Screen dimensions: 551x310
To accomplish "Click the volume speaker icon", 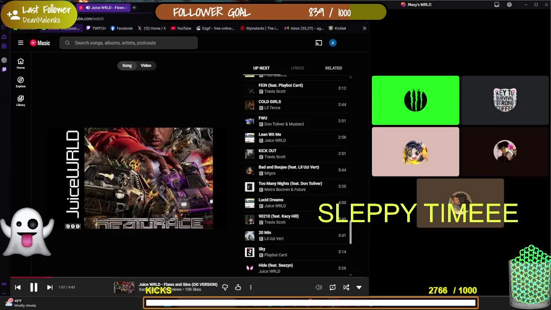I will (x=319, y=287).
